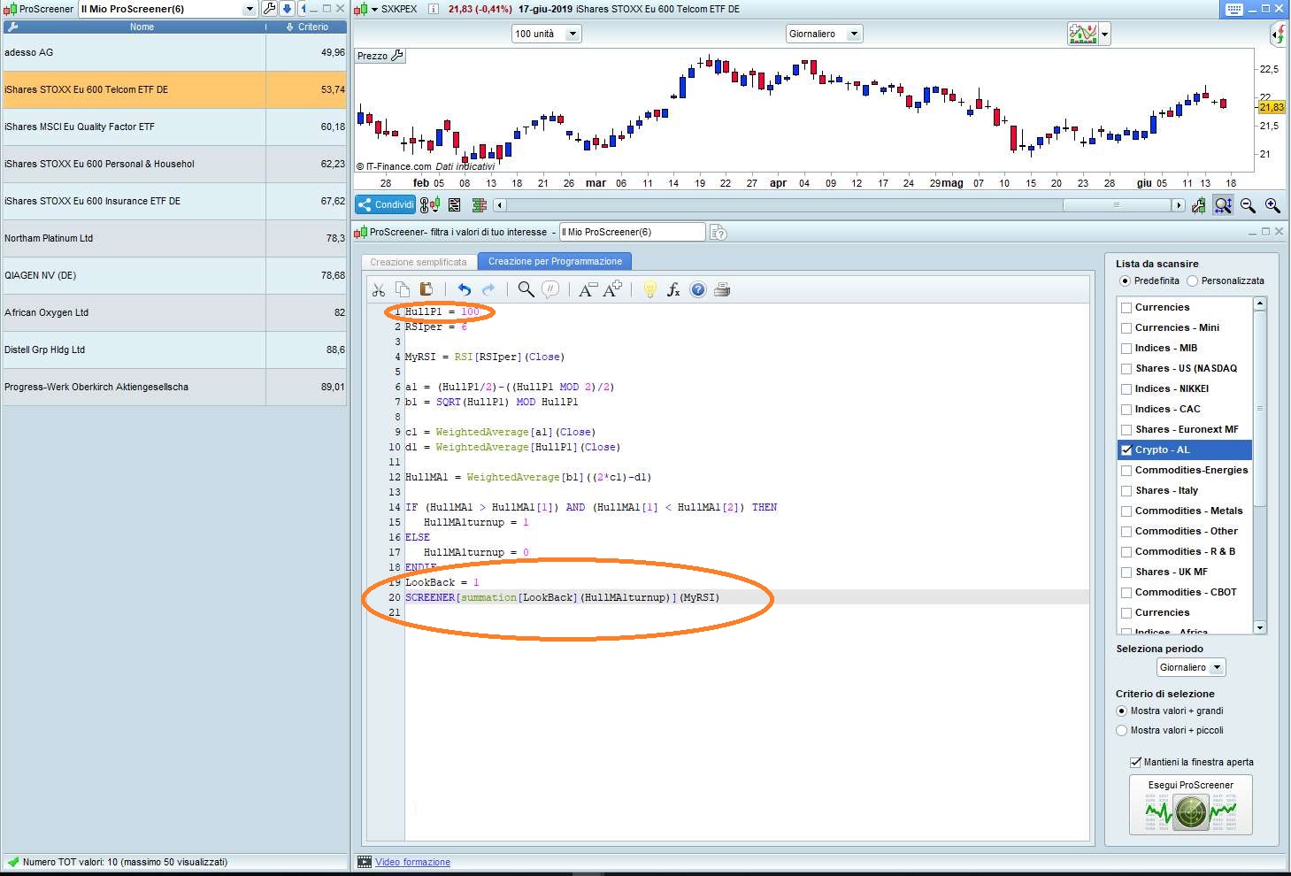Click the info icon next to SXKPEX

(x=434, y=9)
